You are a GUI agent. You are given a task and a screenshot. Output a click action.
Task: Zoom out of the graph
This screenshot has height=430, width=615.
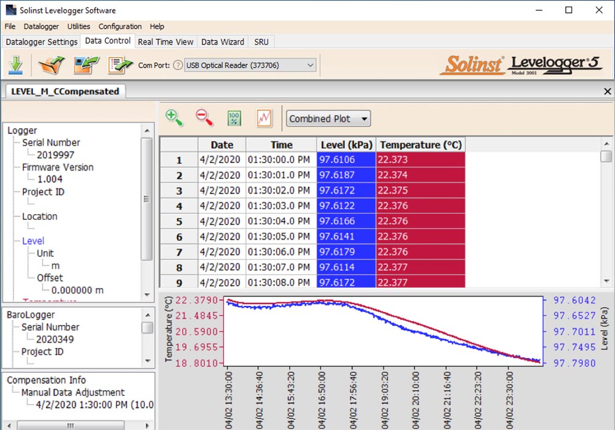[204, 118]
